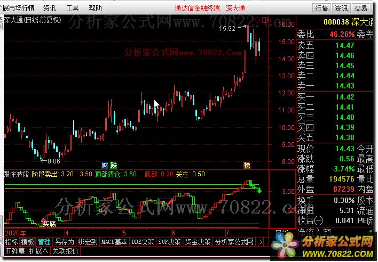Select the 指标 tab

12,242
